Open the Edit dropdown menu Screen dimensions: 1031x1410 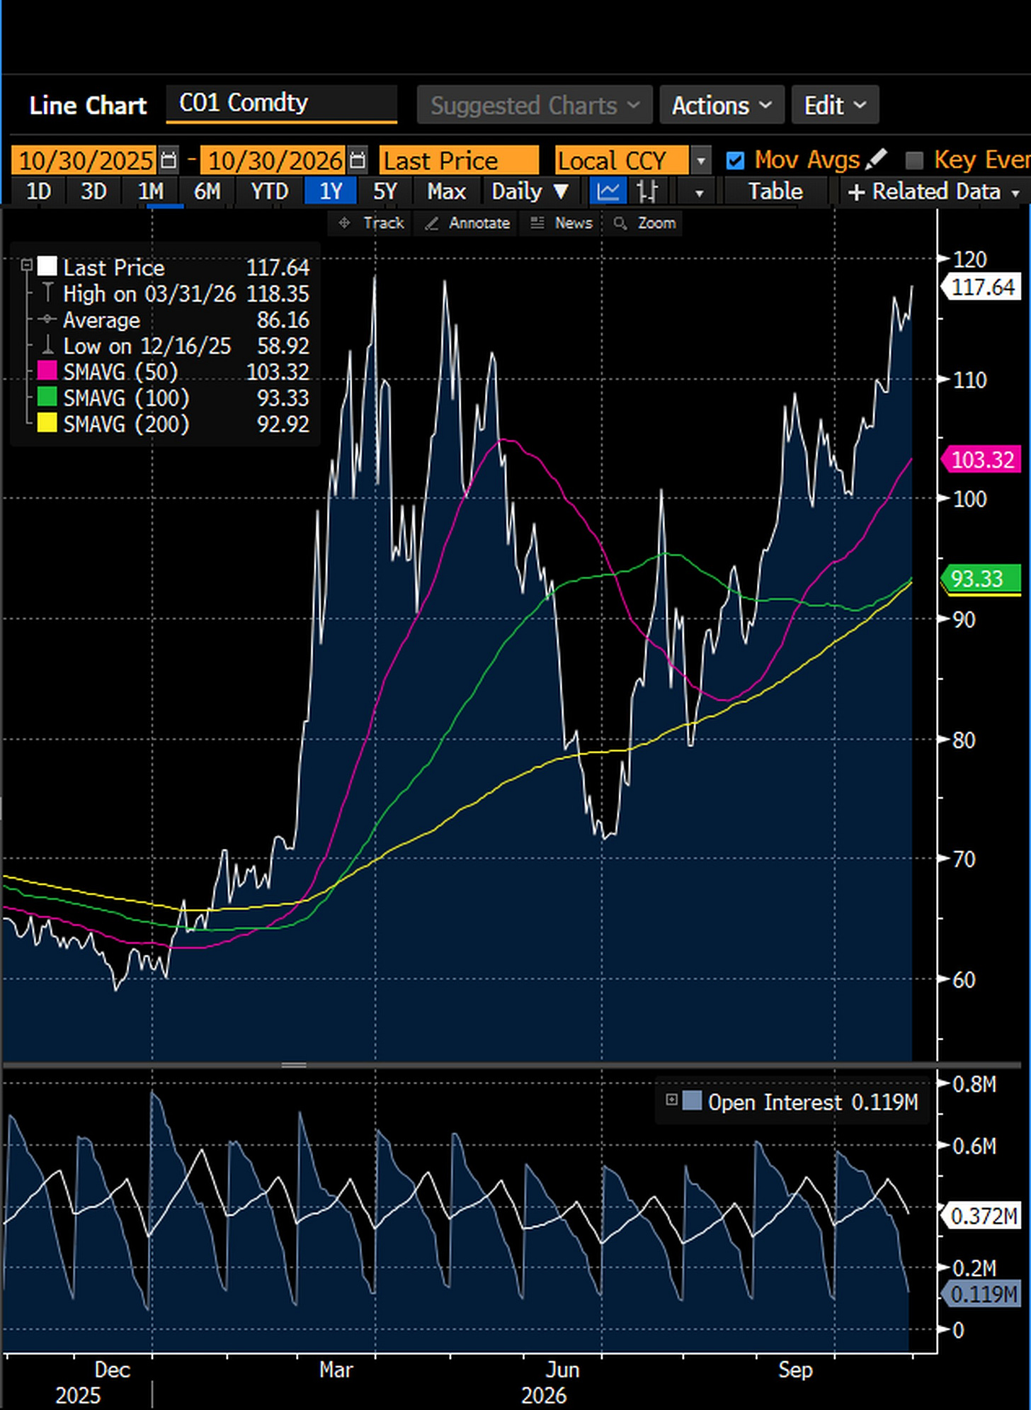tap(835, 105)
